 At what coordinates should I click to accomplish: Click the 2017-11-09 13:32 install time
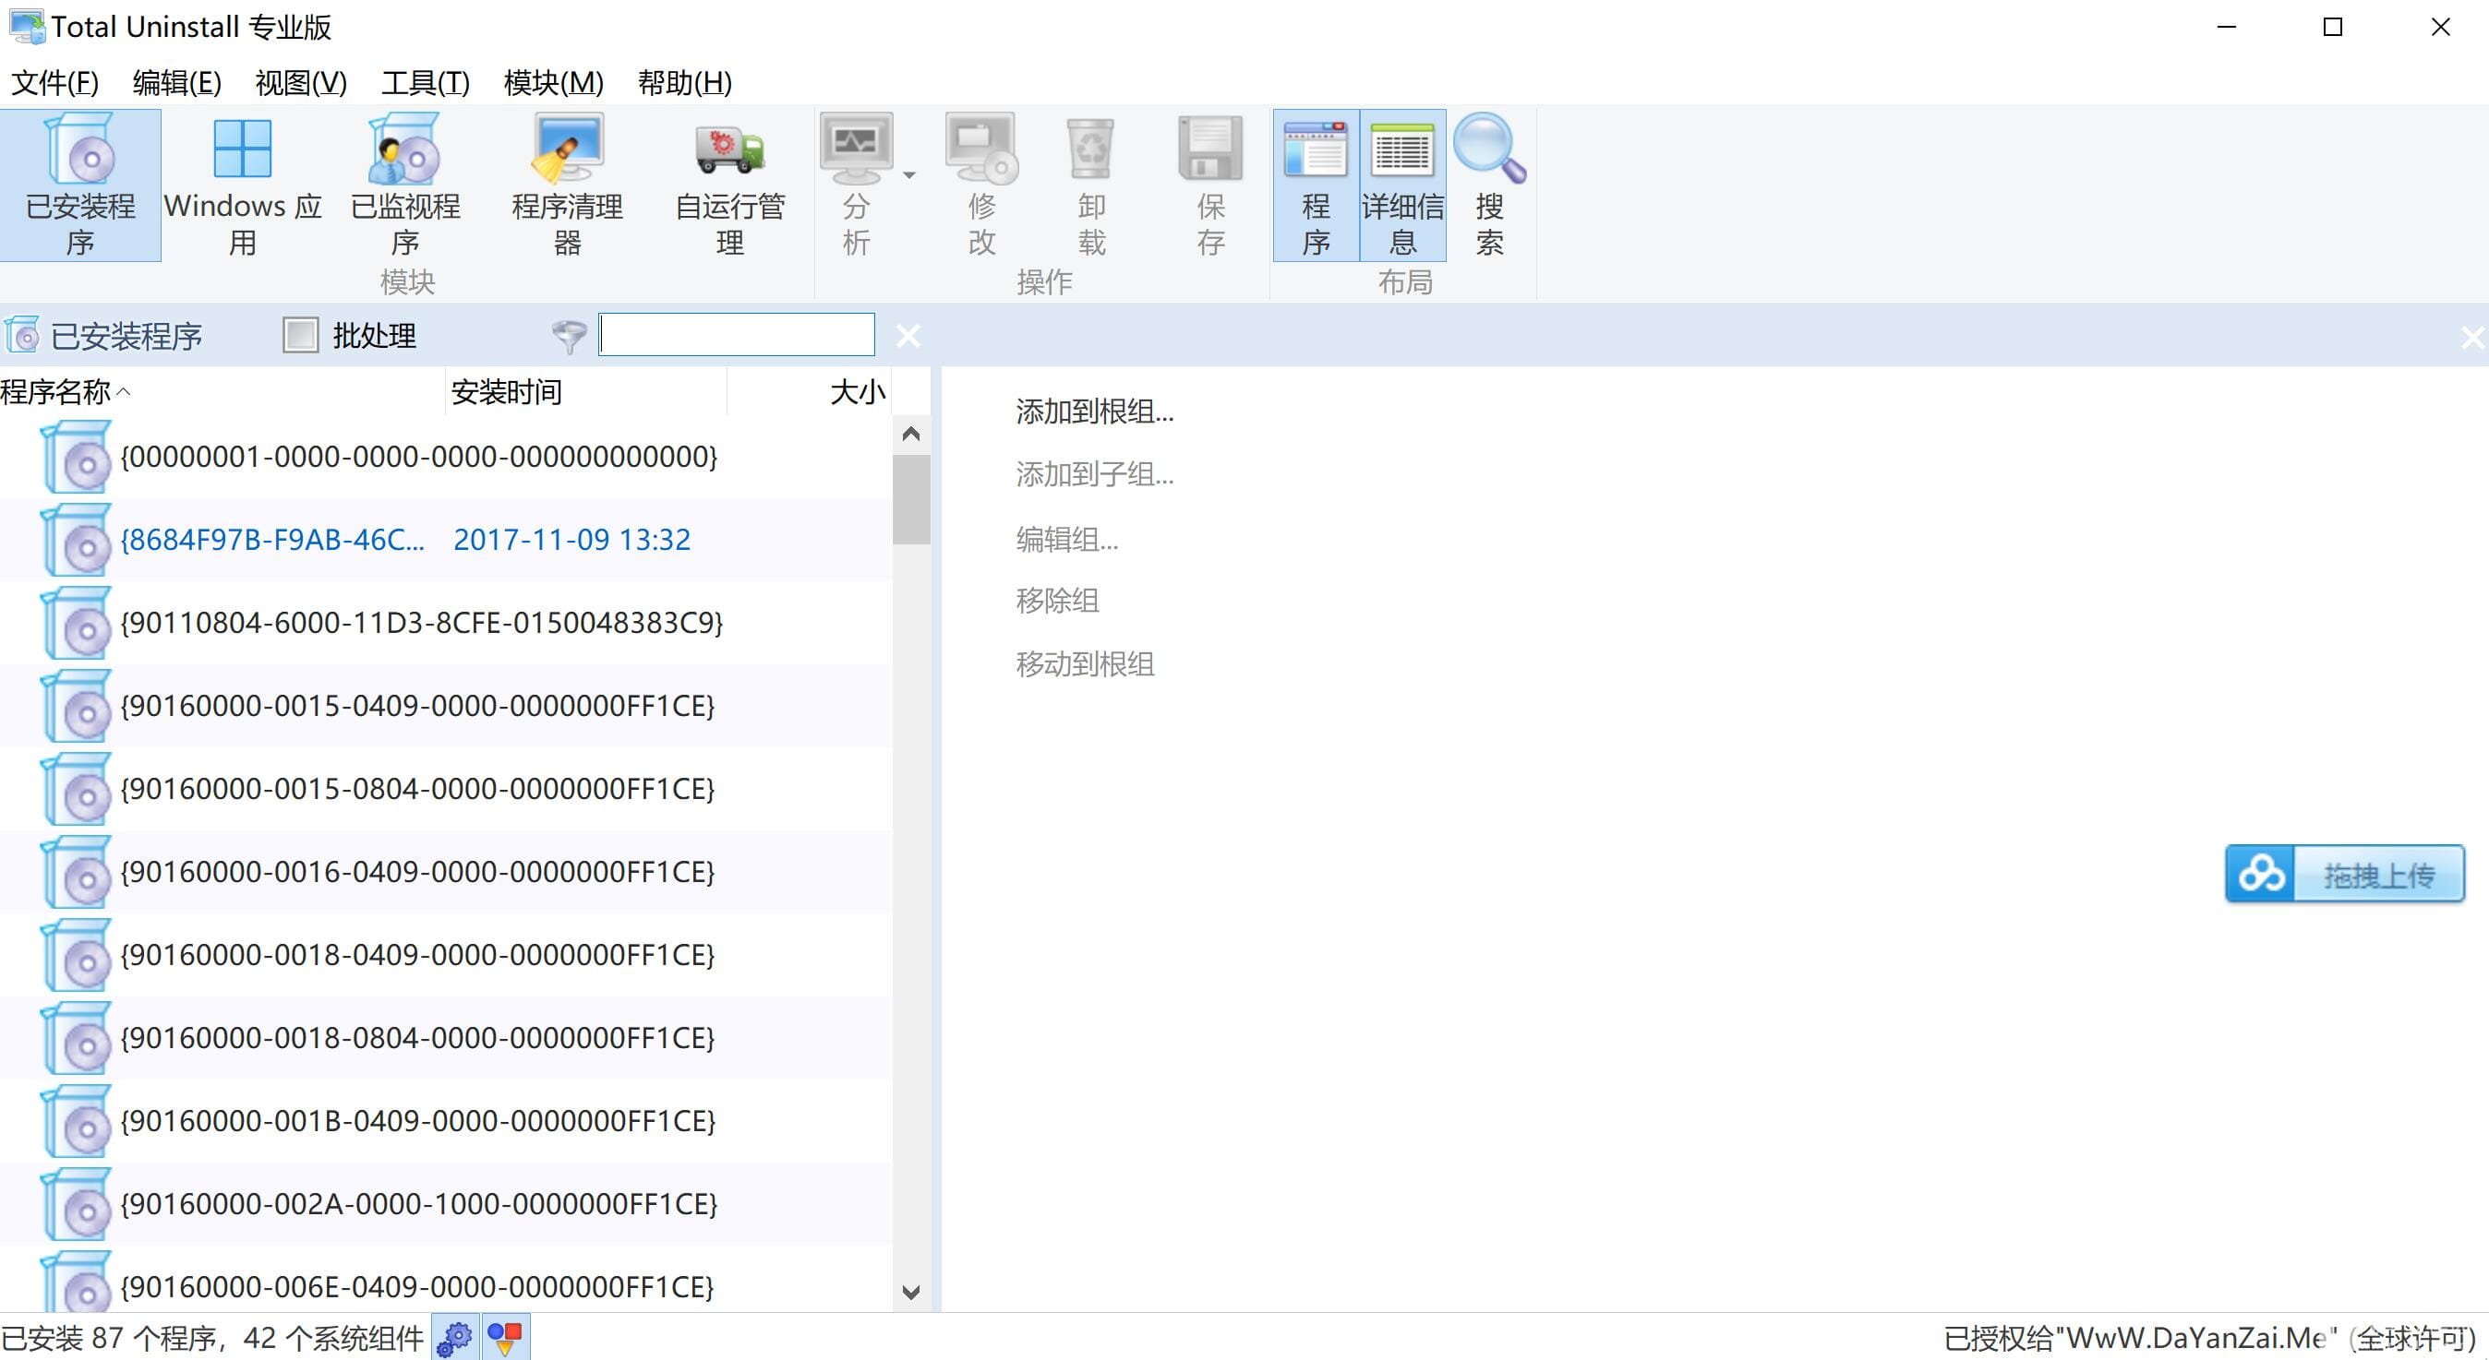tap(572, 540)
